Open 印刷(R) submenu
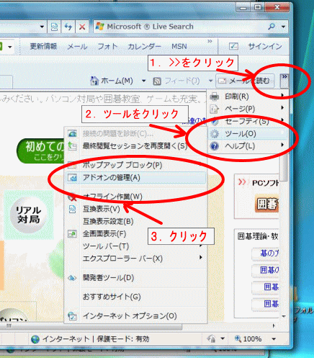This screenshot has height=358, width=314. click(x=248, y=97)
